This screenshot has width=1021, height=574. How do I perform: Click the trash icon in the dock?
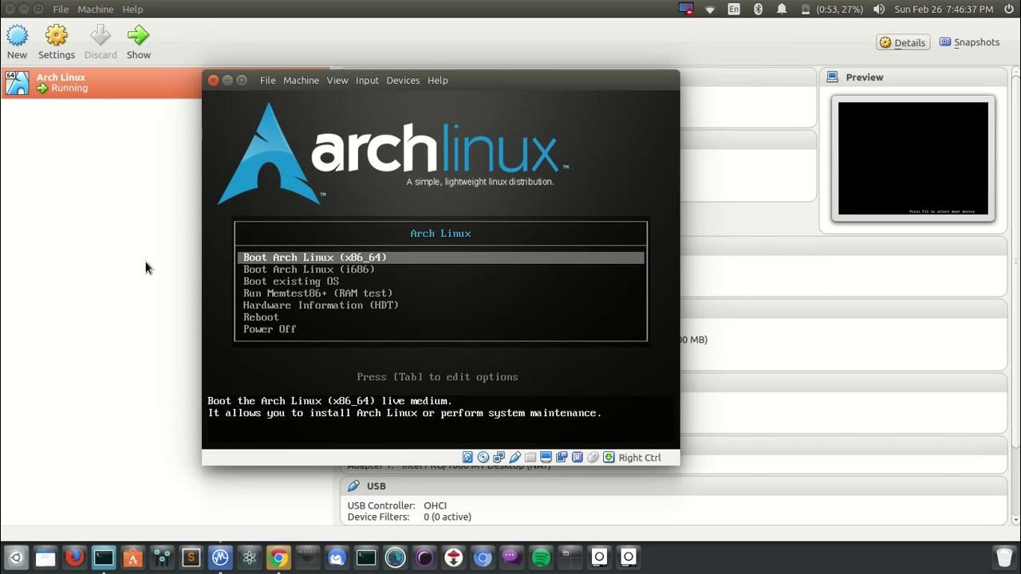(x=1004, y=557)
